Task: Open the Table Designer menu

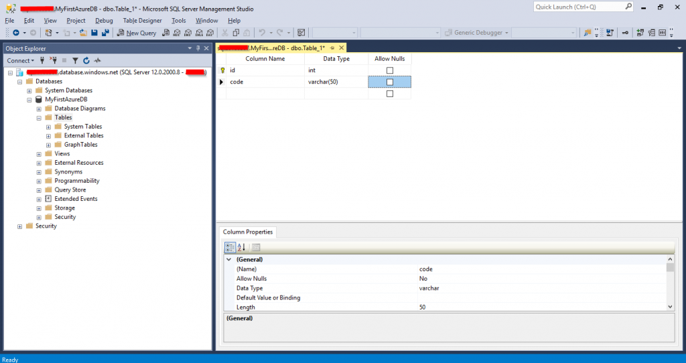Action: coord(142,21)
